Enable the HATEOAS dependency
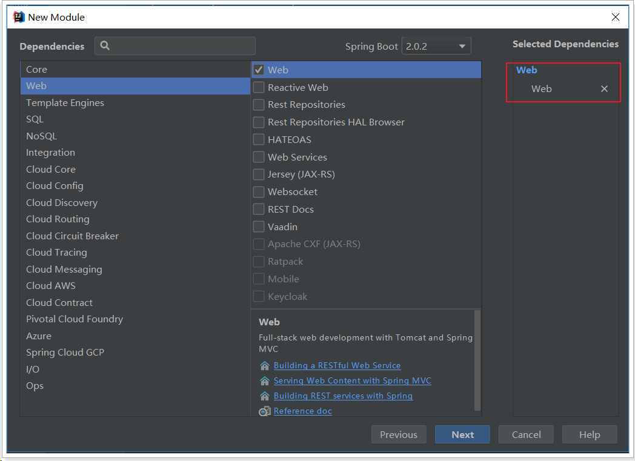Viewport: 635px width, 461px height. click(259, 140)
